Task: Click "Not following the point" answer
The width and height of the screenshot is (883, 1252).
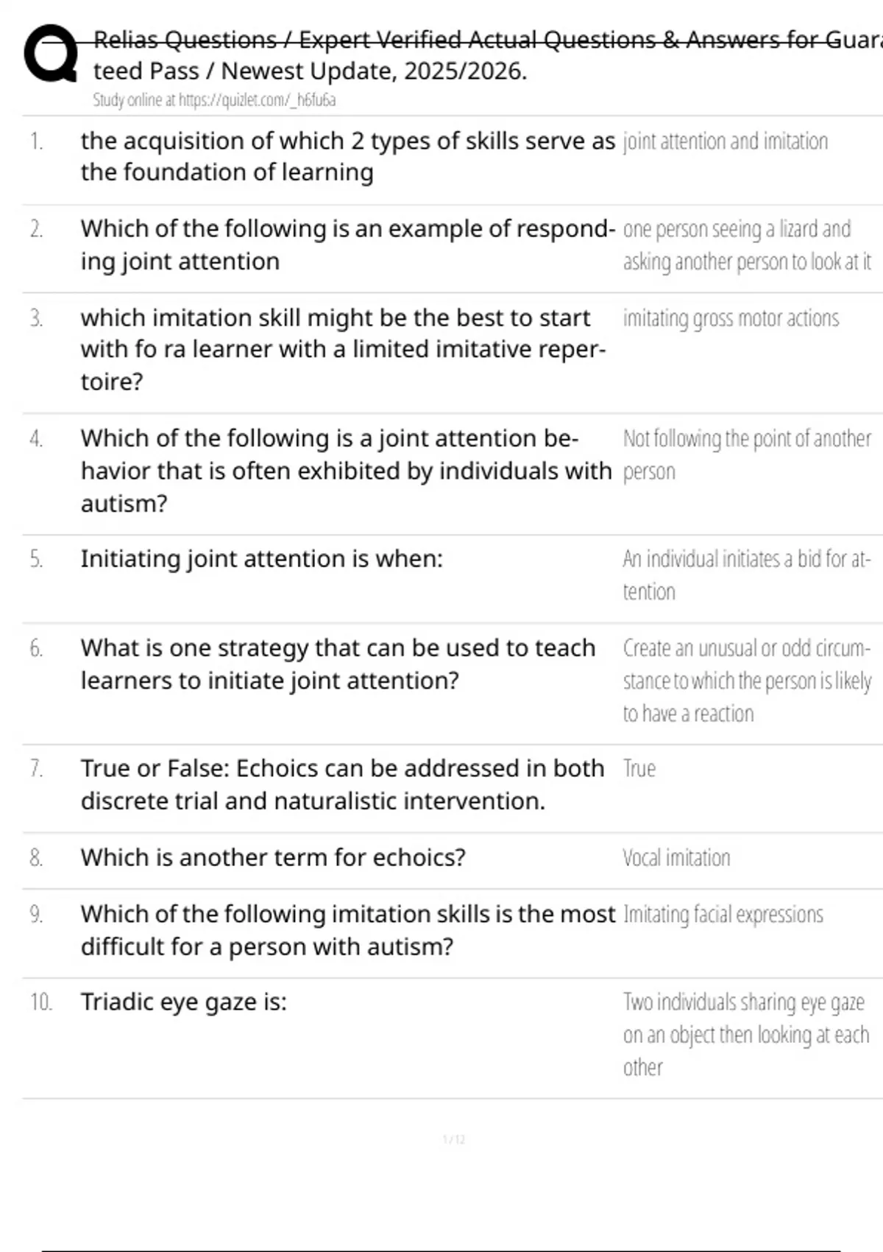Action: coord(746,454)
